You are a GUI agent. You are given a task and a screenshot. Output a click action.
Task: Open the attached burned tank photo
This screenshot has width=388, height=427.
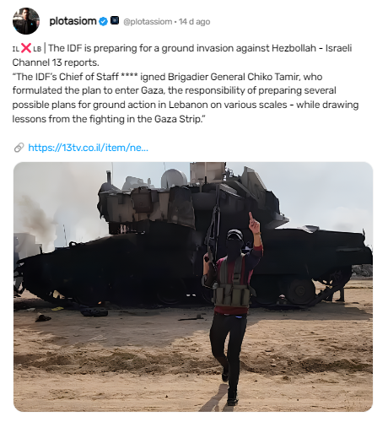(193, 287)
